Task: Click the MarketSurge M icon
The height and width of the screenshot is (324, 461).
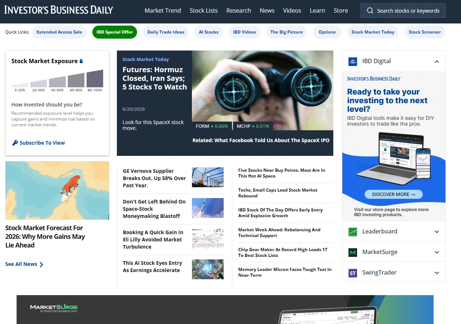Action: 353,252
